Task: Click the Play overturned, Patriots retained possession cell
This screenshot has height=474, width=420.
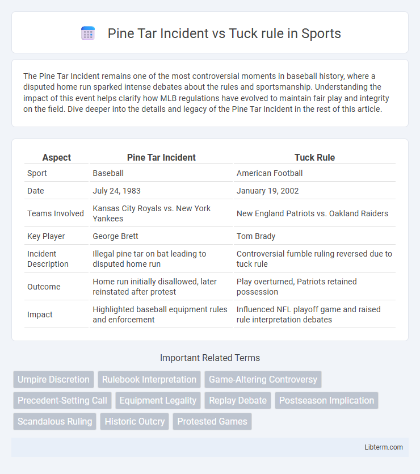Action: point(314,286)
